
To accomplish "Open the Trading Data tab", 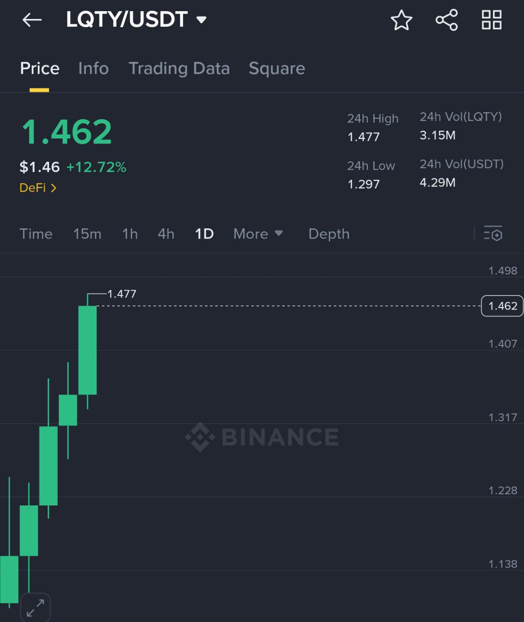I will [179, 69].
